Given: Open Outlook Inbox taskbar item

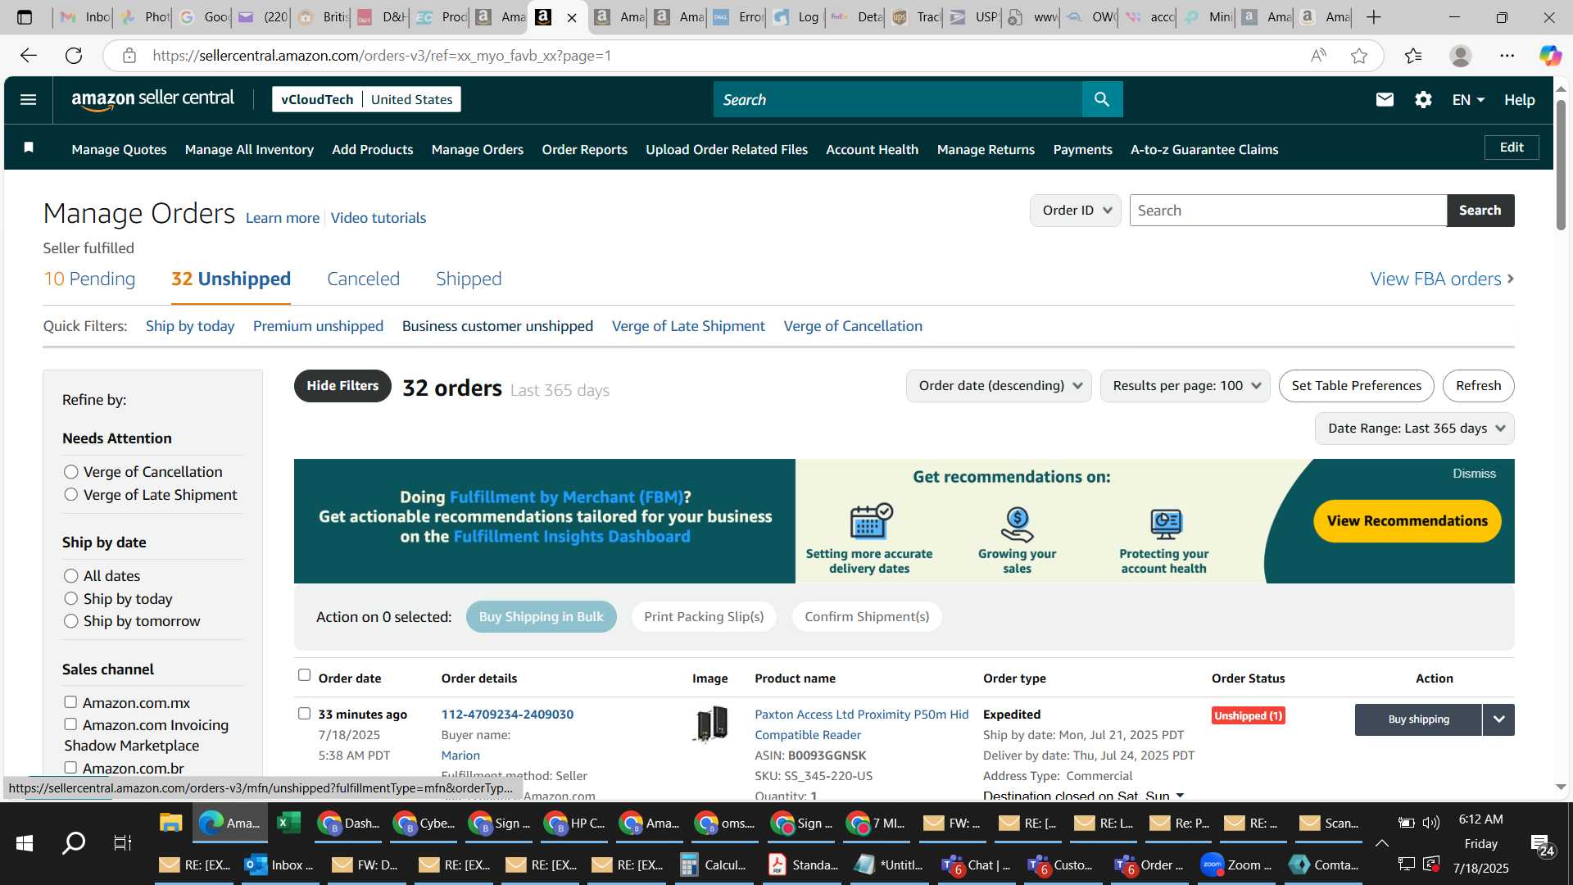Looking at the screenshot, I should pos(280,865).
